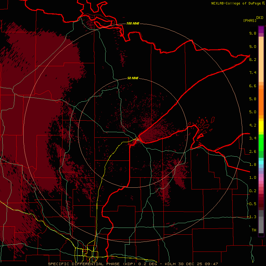This screenshot has width=266, height=266.
Task: Click the 7.4 scale value
Action: click(253, 73)
